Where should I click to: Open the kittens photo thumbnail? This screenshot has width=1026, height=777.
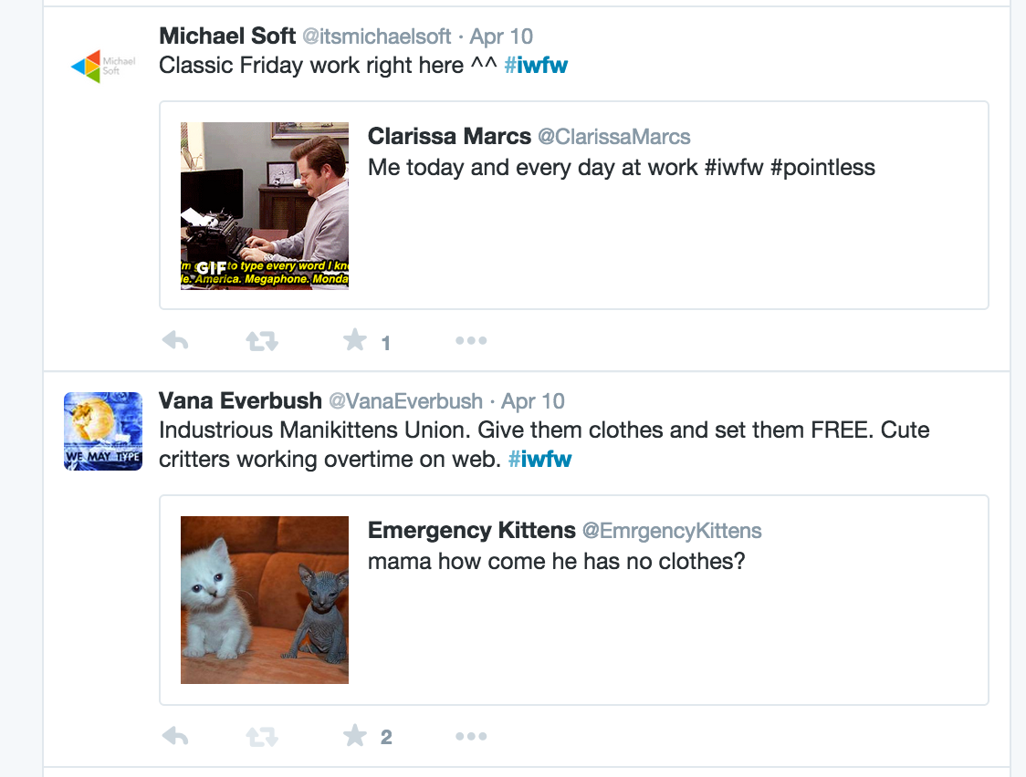coord(265,600)
